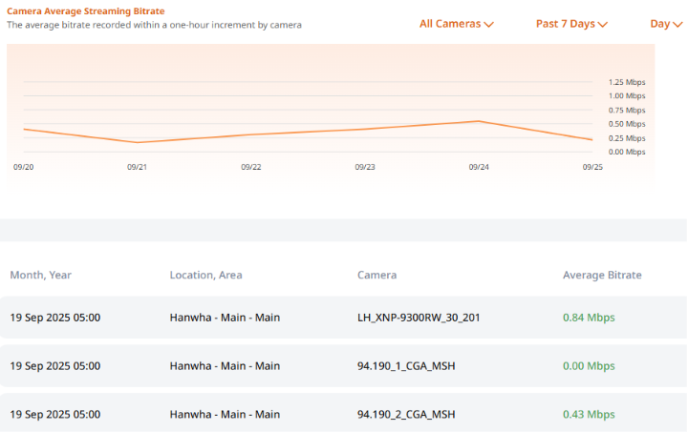The height and width of the screenshot is (432, 688).
Task: Click the chart line point above 09/23
Action: click(365, 129)
